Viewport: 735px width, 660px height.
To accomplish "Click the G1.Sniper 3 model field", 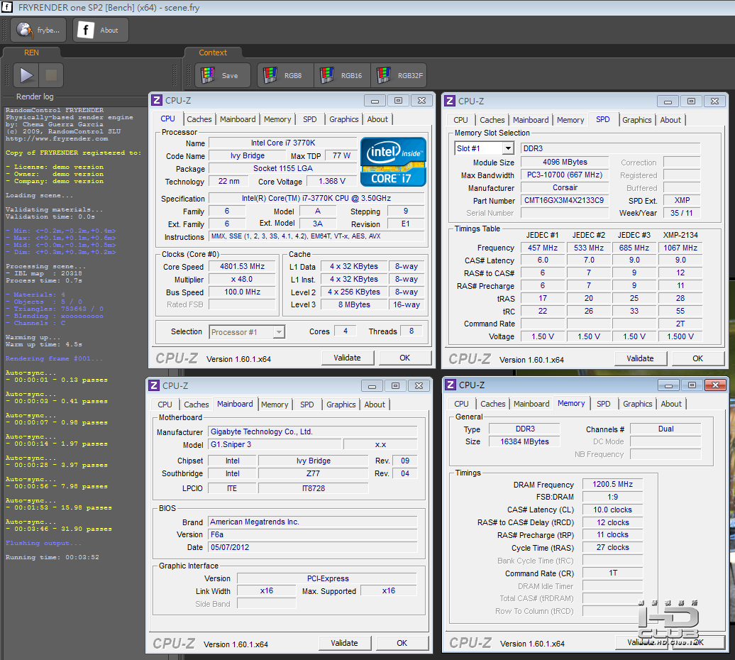I will (x=275, y=444).
